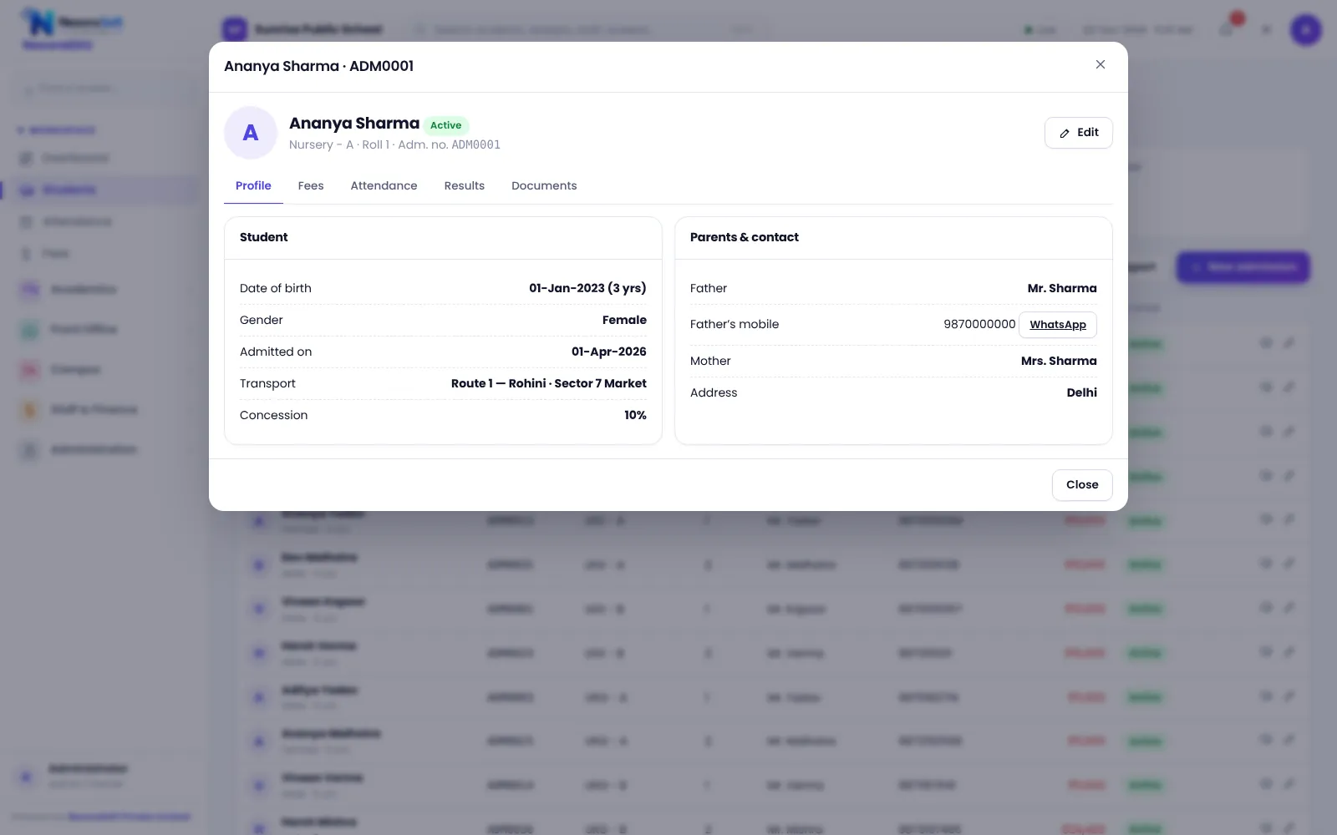Click the Father name Mr. Sharma
This screenshot has width=1337, height=835.
tap(1062, 288)
